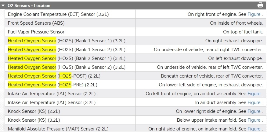Open Figure link for ECT Sensor 3.2L
Image resolution: width=267 pixels, height=132 pixels.
(x=254, y=14)
